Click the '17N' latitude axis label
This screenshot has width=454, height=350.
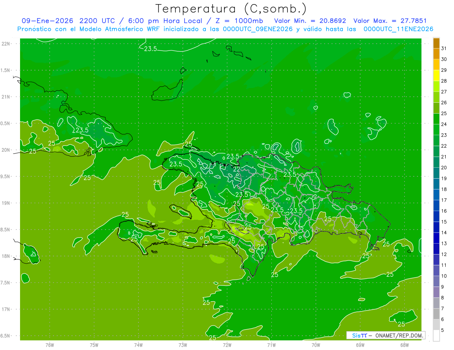6,309
